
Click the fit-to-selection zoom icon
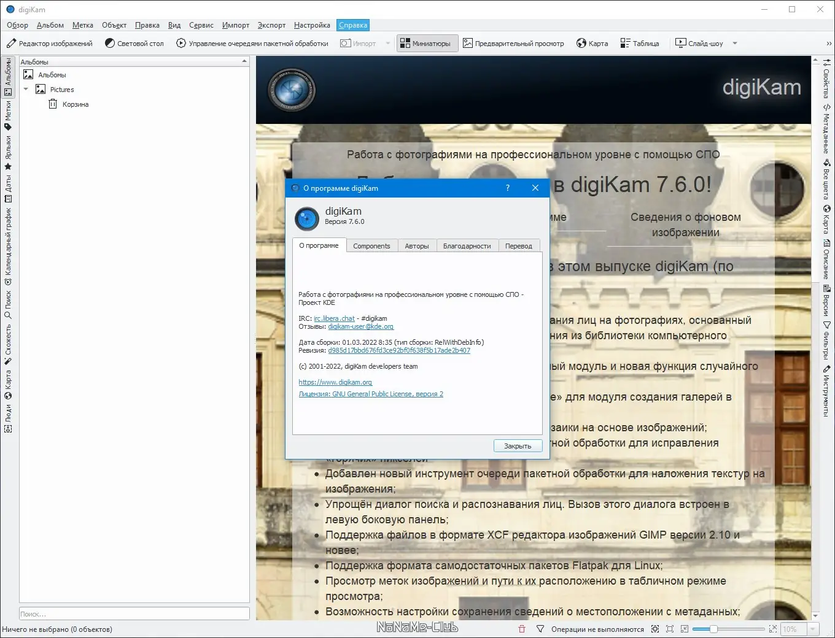pos(655,629)
